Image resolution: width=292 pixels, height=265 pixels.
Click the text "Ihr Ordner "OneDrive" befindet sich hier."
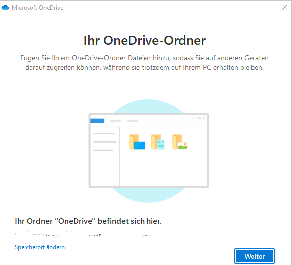(x=89, y=221)
